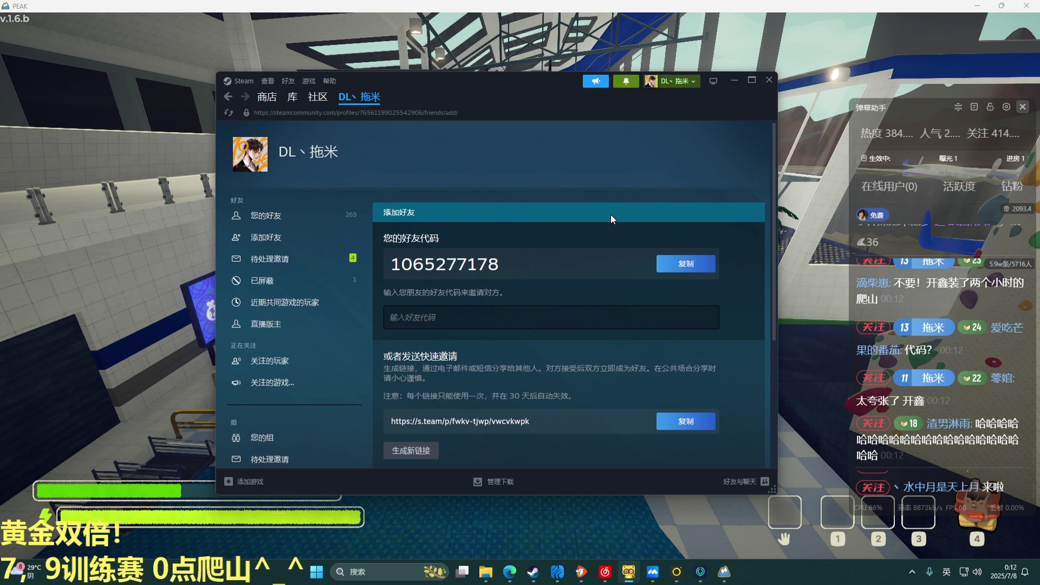Switch Steam to Big Picture mode icon

(x=713, y=81)
